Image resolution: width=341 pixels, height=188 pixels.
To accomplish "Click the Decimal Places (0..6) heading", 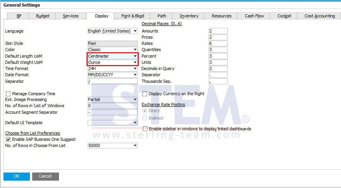I will 162,24.
